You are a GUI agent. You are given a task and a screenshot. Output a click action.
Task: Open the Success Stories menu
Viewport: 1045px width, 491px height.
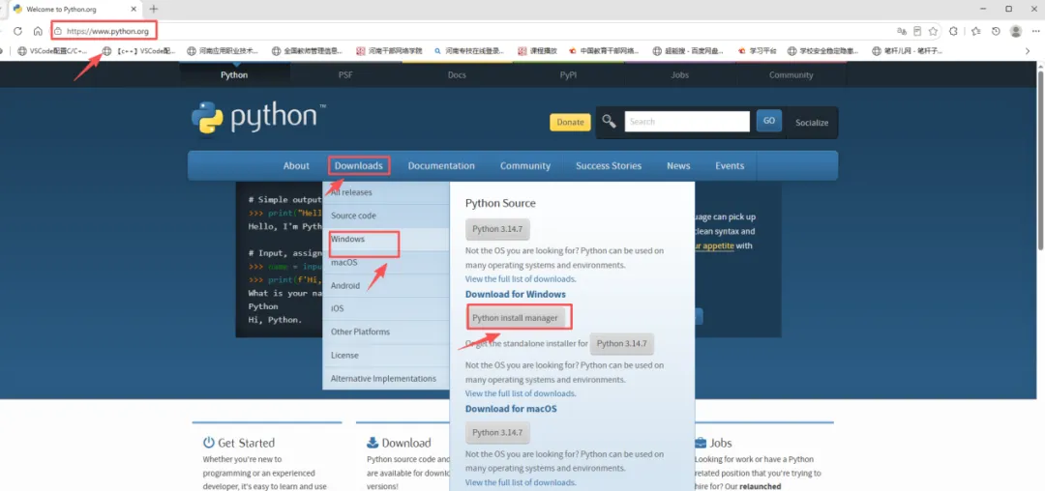click(609, 165)
